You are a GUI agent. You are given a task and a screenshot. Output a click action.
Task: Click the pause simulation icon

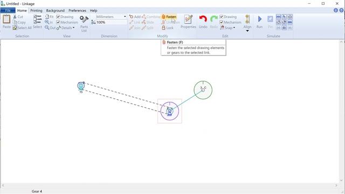point(284,27)
